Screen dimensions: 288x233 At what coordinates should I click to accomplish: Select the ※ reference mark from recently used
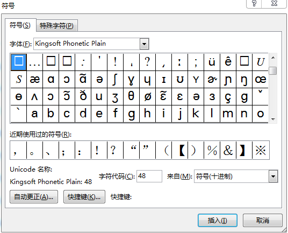click(x=261, y=150)
